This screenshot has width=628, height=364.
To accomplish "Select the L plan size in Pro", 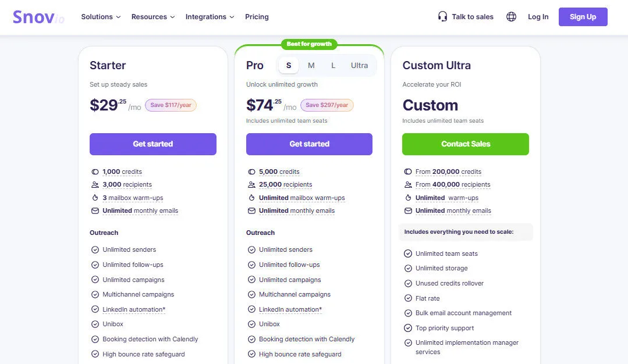I will tap(333, 65).
